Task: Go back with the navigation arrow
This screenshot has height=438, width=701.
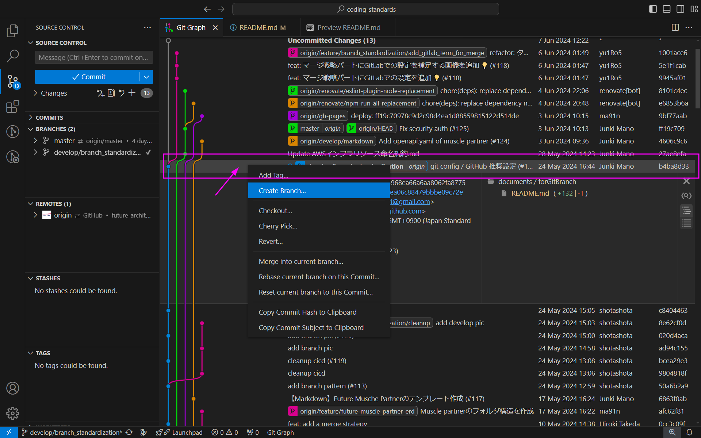Action: click(x=207, y=9)
